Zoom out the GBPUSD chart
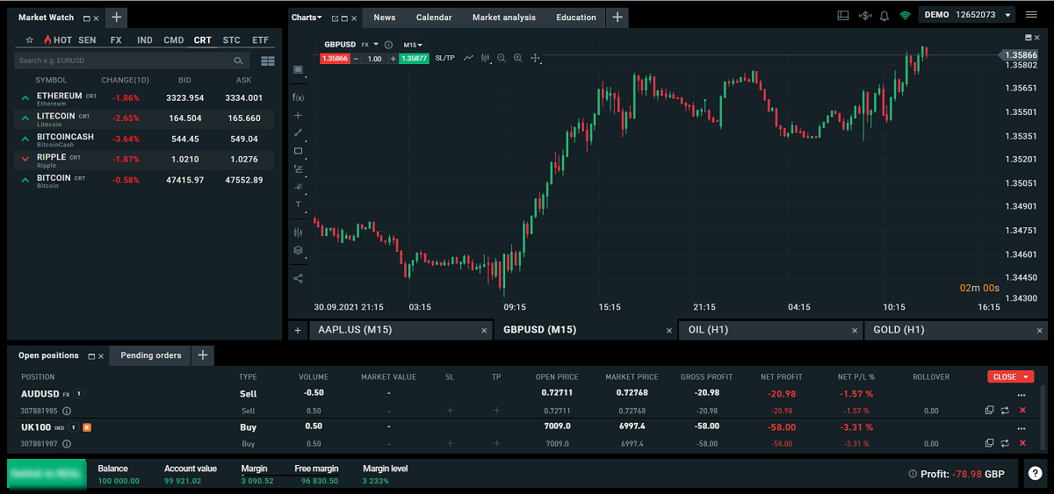 (502, 58)
